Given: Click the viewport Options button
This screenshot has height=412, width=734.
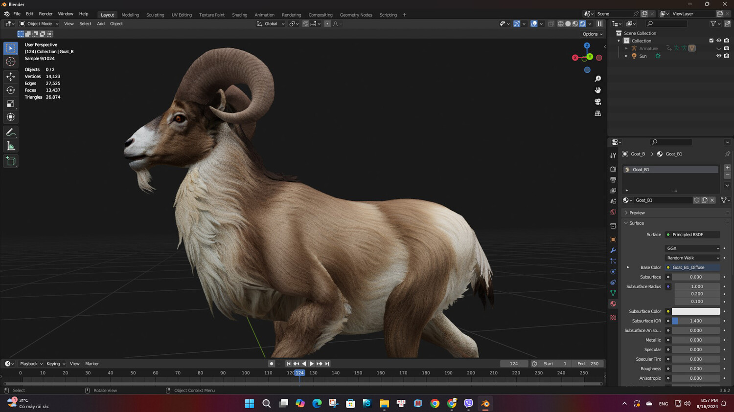Looking at the screenshot, I should 592,34.
